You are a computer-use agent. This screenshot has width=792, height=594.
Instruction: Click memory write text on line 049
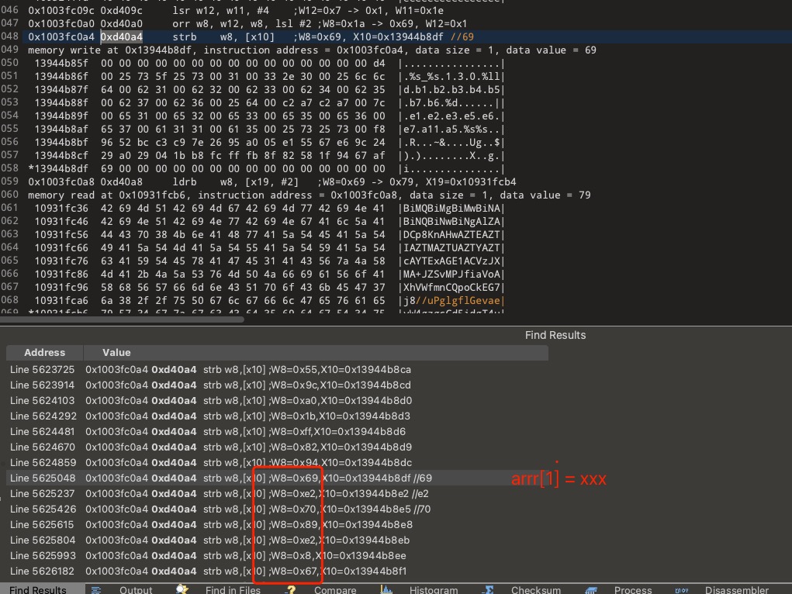(312, 50)
